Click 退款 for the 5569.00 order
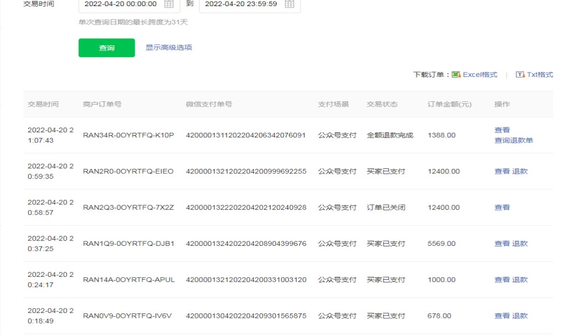 pyautogui.click(x=520, y=244)
